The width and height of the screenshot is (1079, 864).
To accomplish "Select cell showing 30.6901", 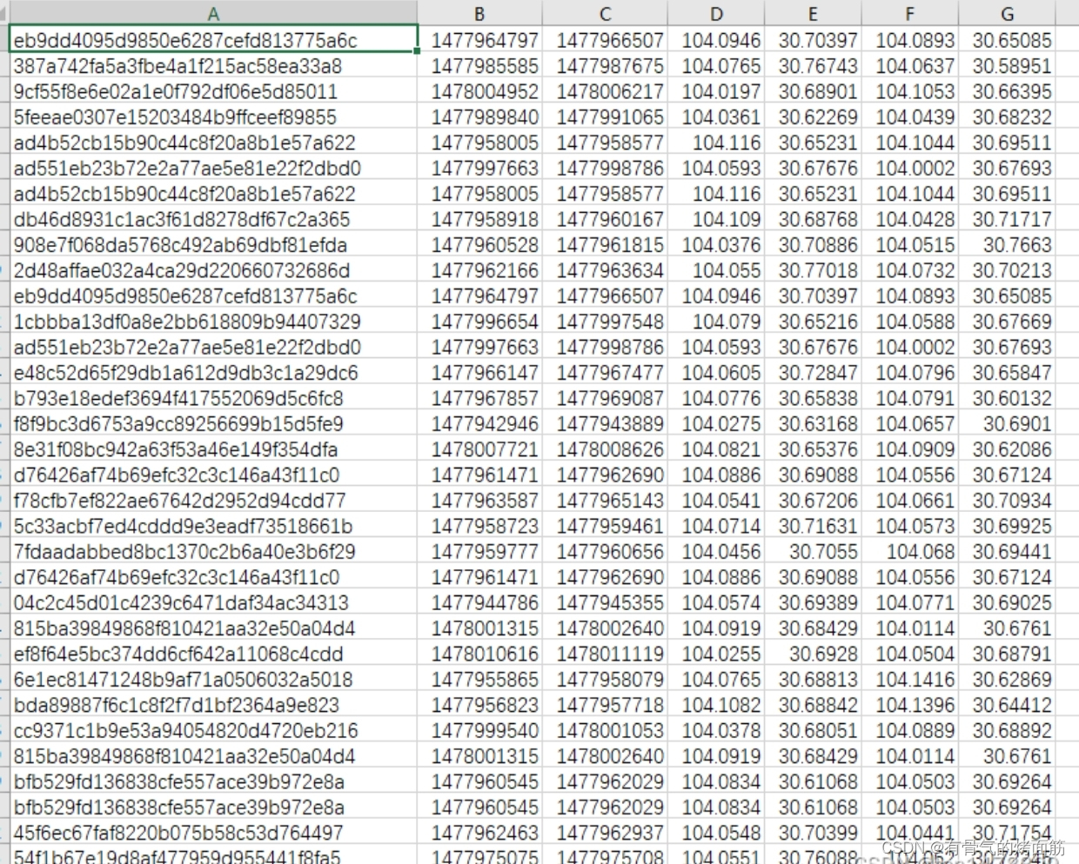I will [x=1007, y=424].
